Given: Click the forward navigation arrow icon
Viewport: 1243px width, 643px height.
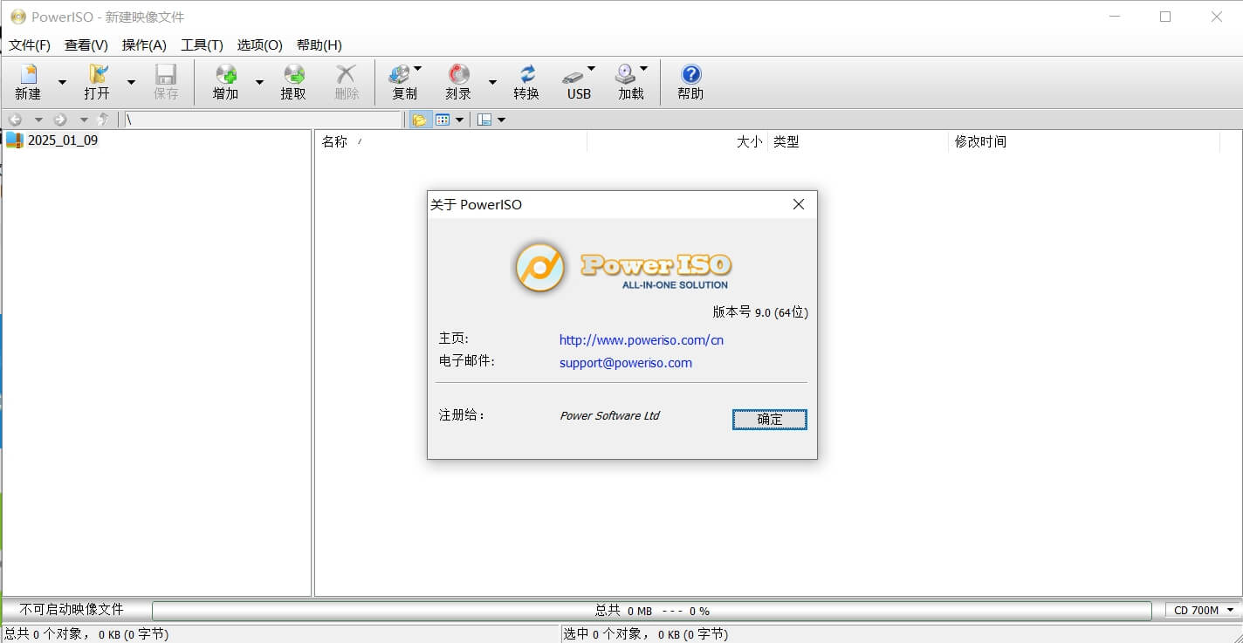Looking at the screenshot, I should coord(60,120).
